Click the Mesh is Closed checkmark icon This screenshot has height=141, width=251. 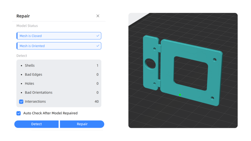coord(98,36)
